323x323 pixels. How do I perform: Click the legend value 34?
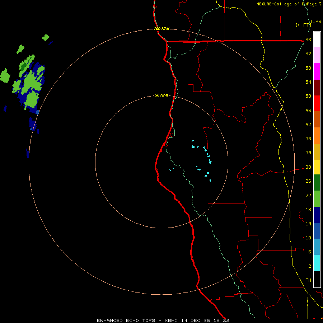click(308, 153)
